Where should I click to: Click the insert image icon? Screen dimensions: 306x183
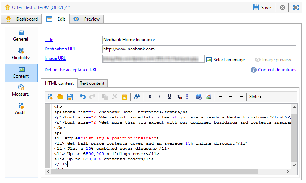coord(208,97)
